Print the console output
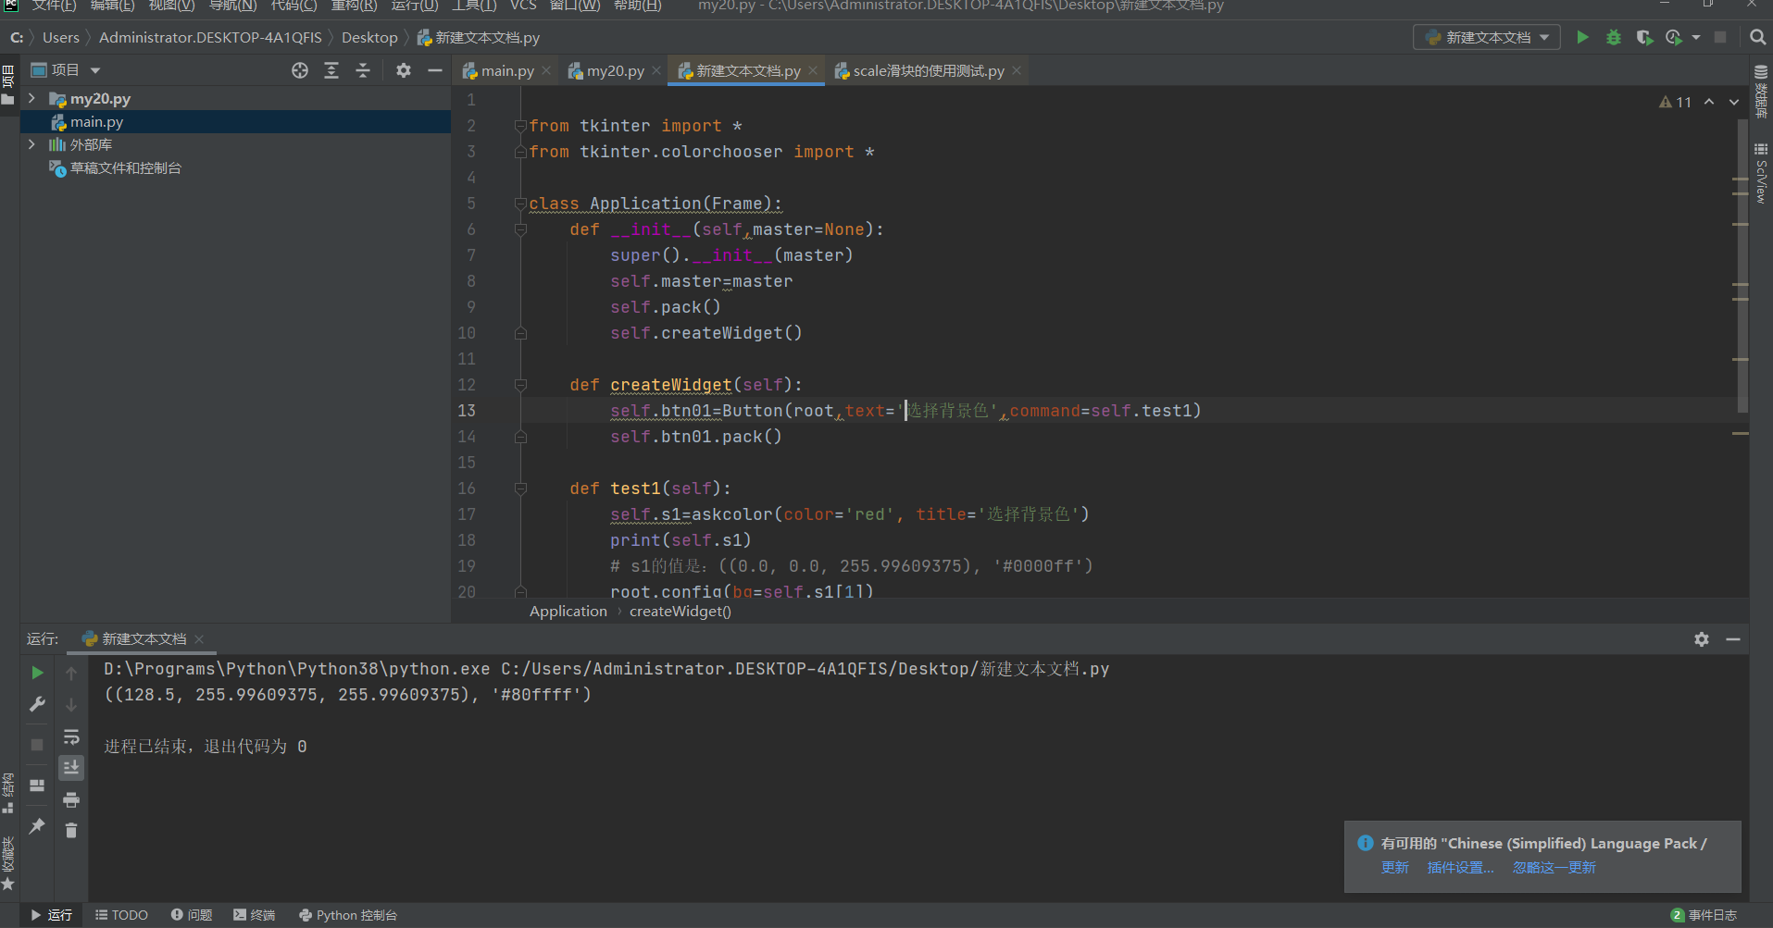 [x=71, y=799]
